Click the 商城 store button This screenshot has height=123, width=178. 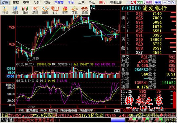point(149,2)
